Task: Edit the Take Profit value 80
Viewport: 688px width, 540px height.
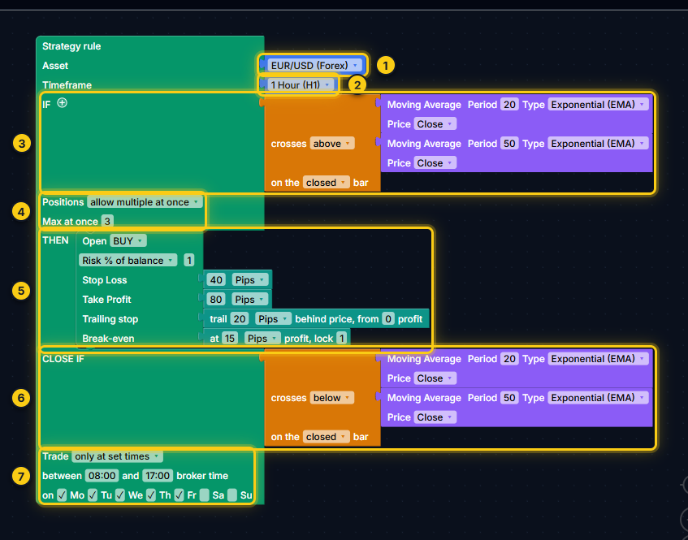Action: 216,299
